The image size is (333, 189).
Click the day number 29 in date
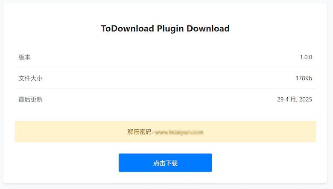[x=280, y=99]
